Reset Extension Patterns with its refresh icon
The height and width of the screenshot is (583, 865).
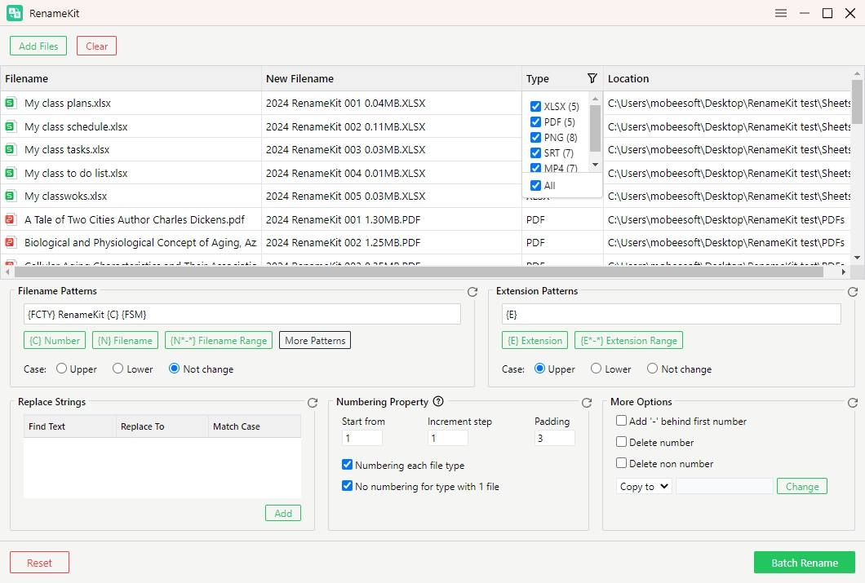click(853, 292)
